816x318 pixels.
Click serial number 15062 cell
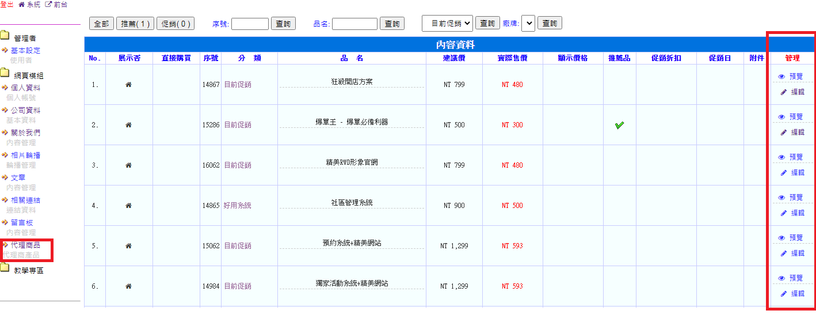click(x=211, y=246)
